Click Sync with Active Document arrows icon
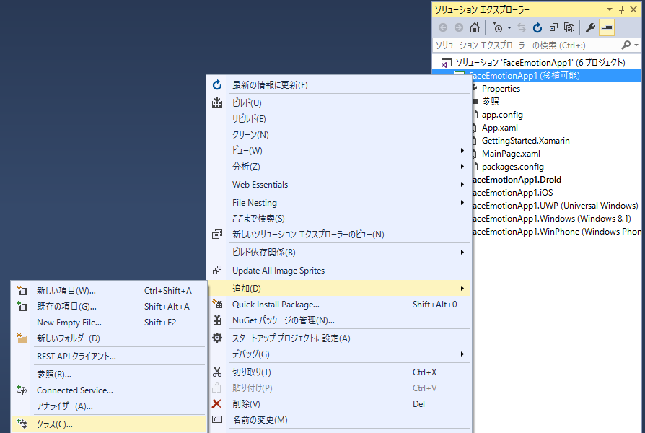Viewport: 645px width, 433px height. [522, 27]
